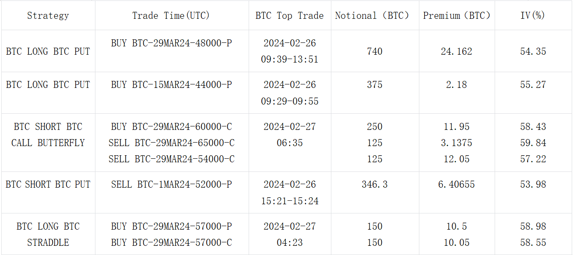The image size is (573, 255).
Task: Click the BUY BTC-29MAR24-48000-P cell
Action: click(171, 43)
